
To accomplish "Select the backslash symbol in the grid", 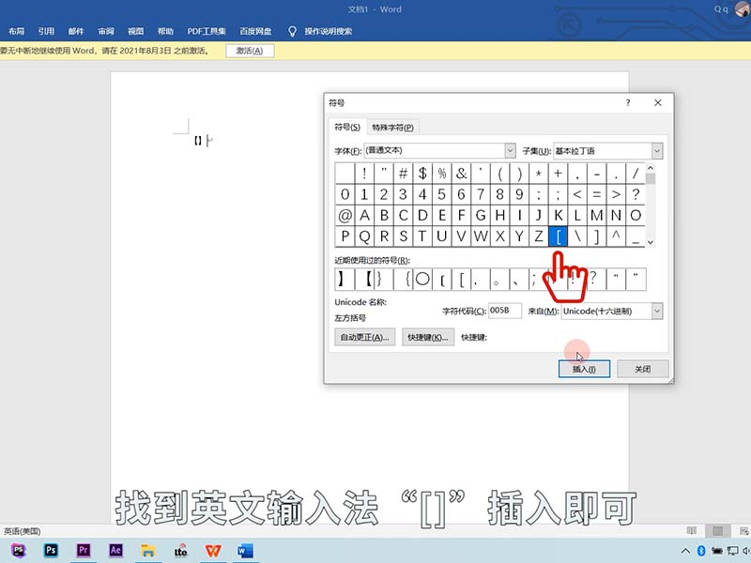I will pos(577,236).
